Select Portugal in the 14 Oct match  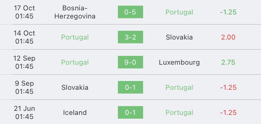click(75, 37)
